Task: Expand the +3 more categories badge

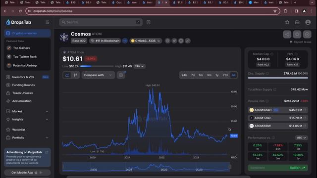Action: (125, 41)
